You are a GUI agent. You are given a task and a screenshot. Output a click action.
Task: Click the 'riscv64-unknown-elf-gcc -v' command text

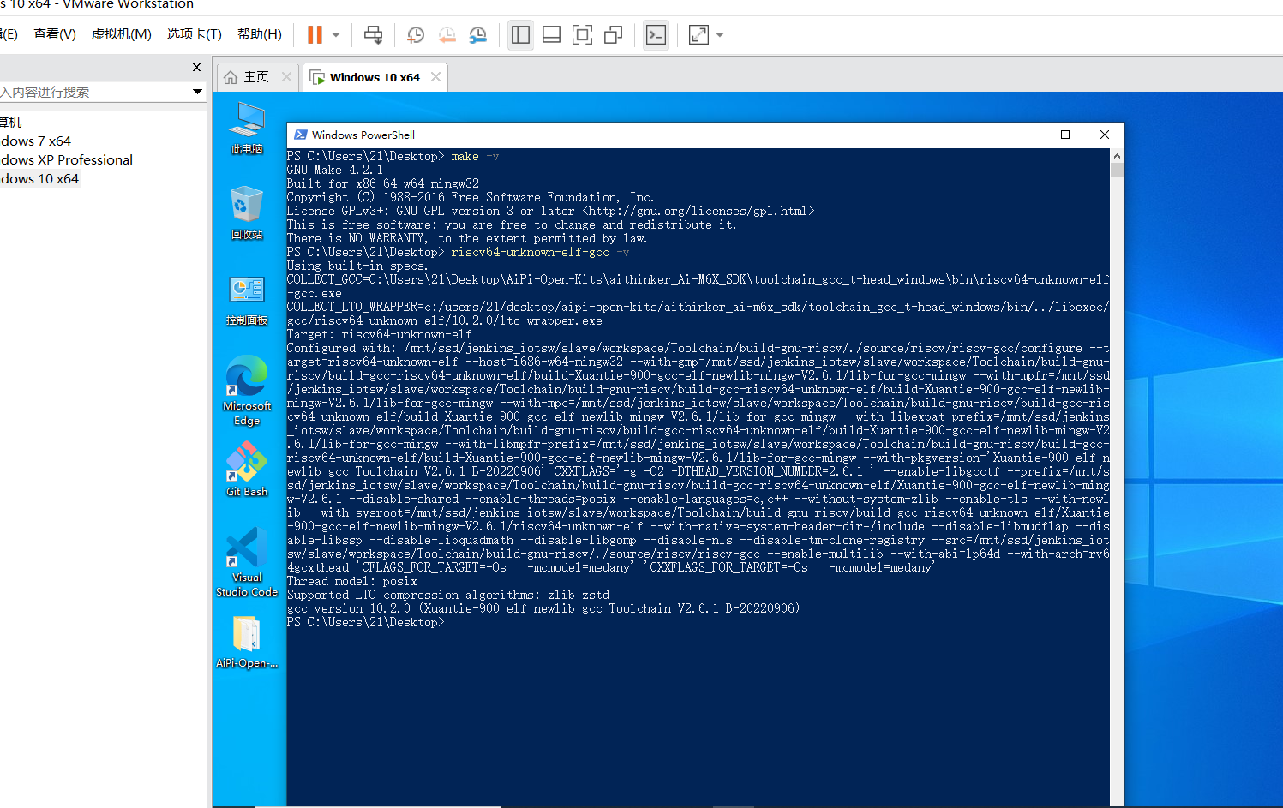541,252
